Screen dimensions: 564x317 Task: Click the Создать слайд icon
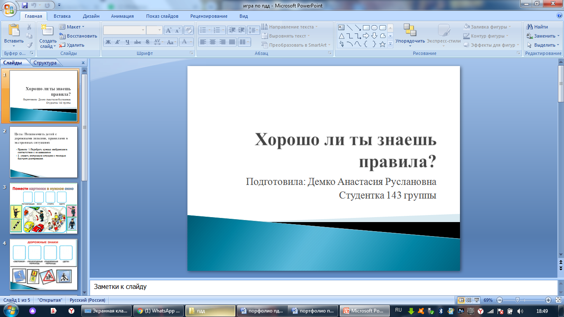tap(48, 31)
